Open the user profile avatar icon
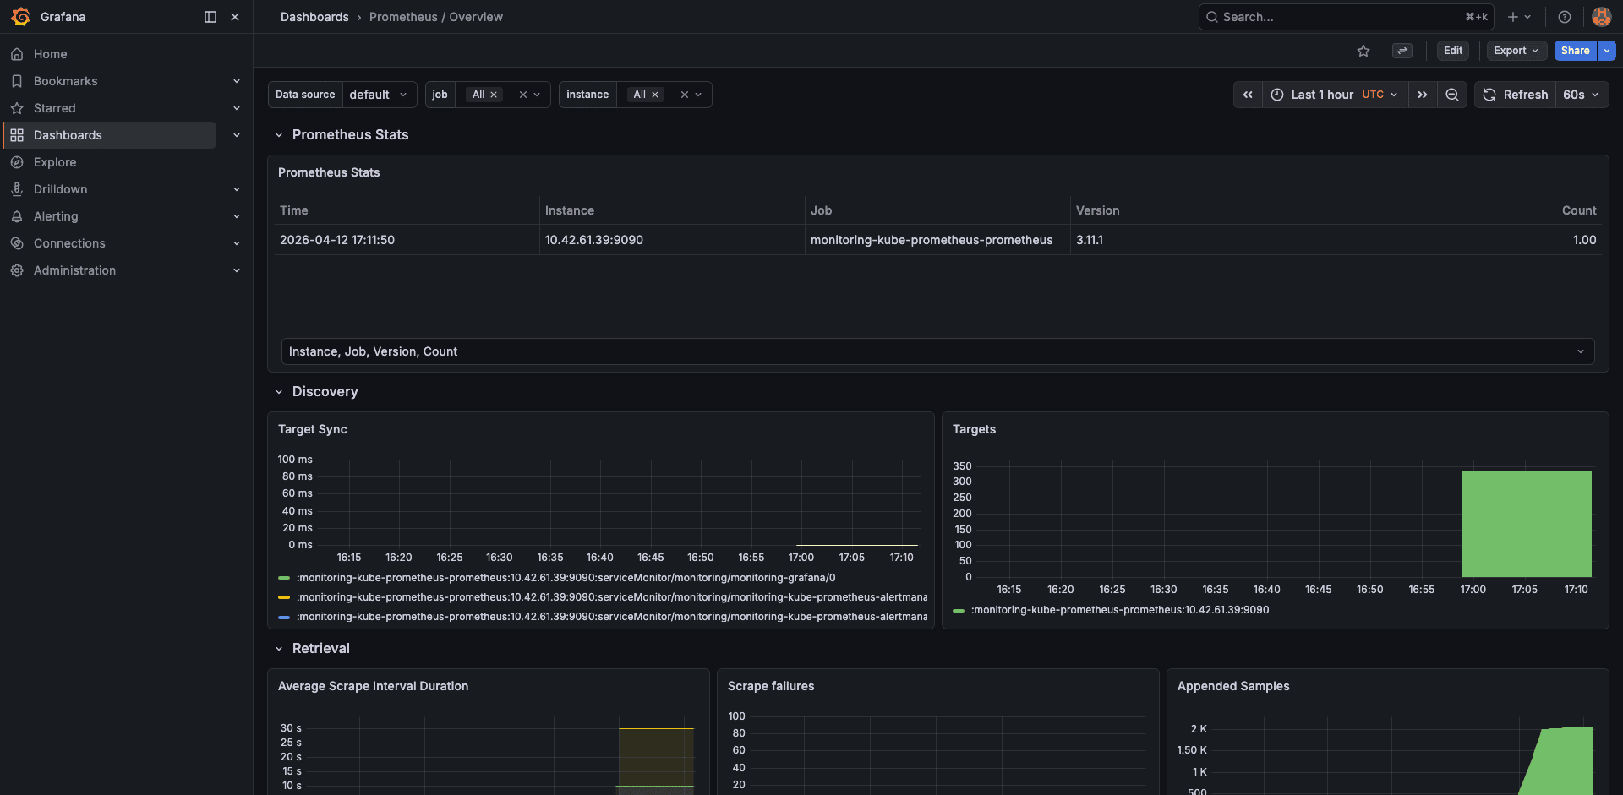 (x=1601, y=17)
